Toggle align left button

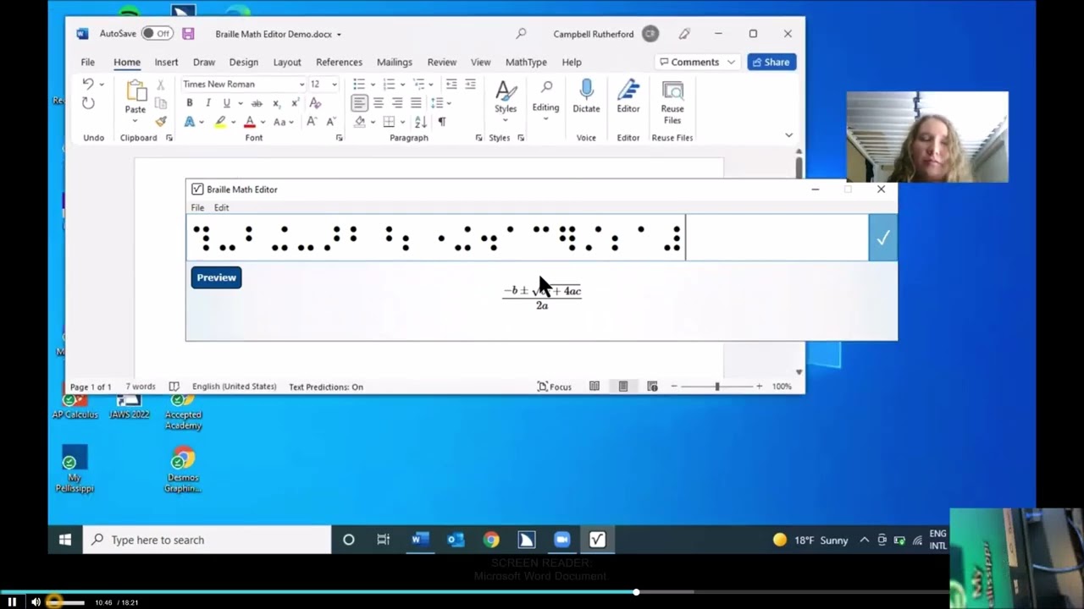point(360,102)
